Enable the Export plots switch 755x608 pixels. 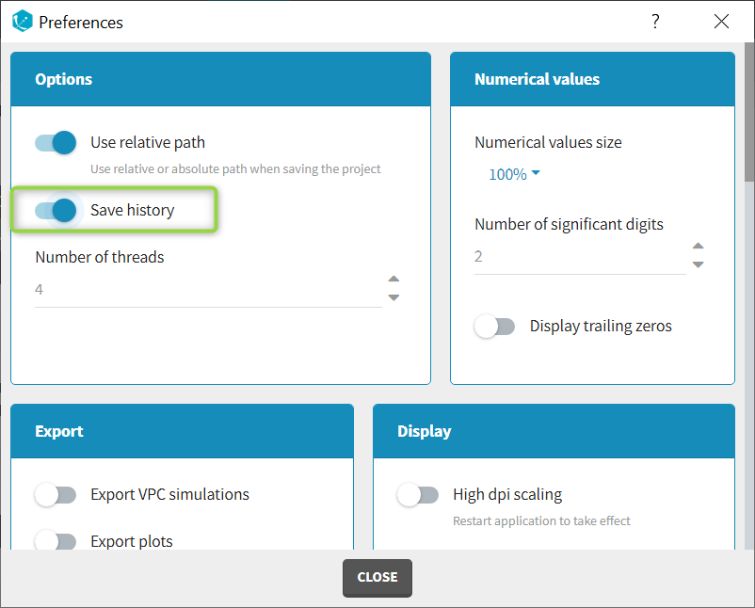(56, 541)
